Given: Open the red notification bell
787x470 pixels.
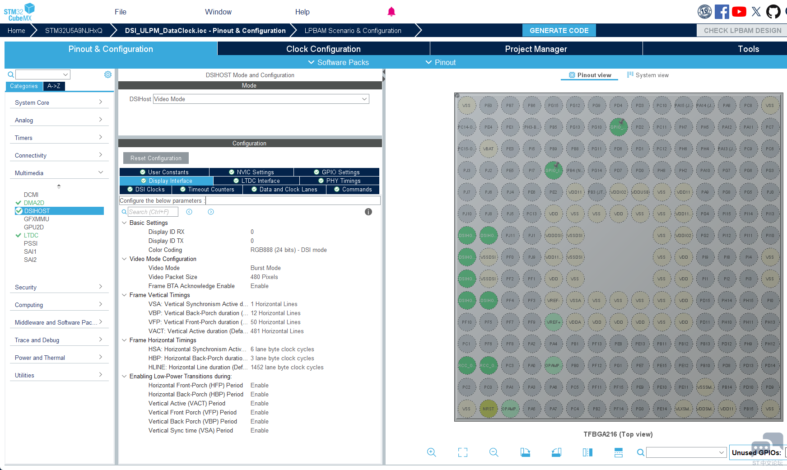Looking at the screenshot, I should tap(391, 12).
